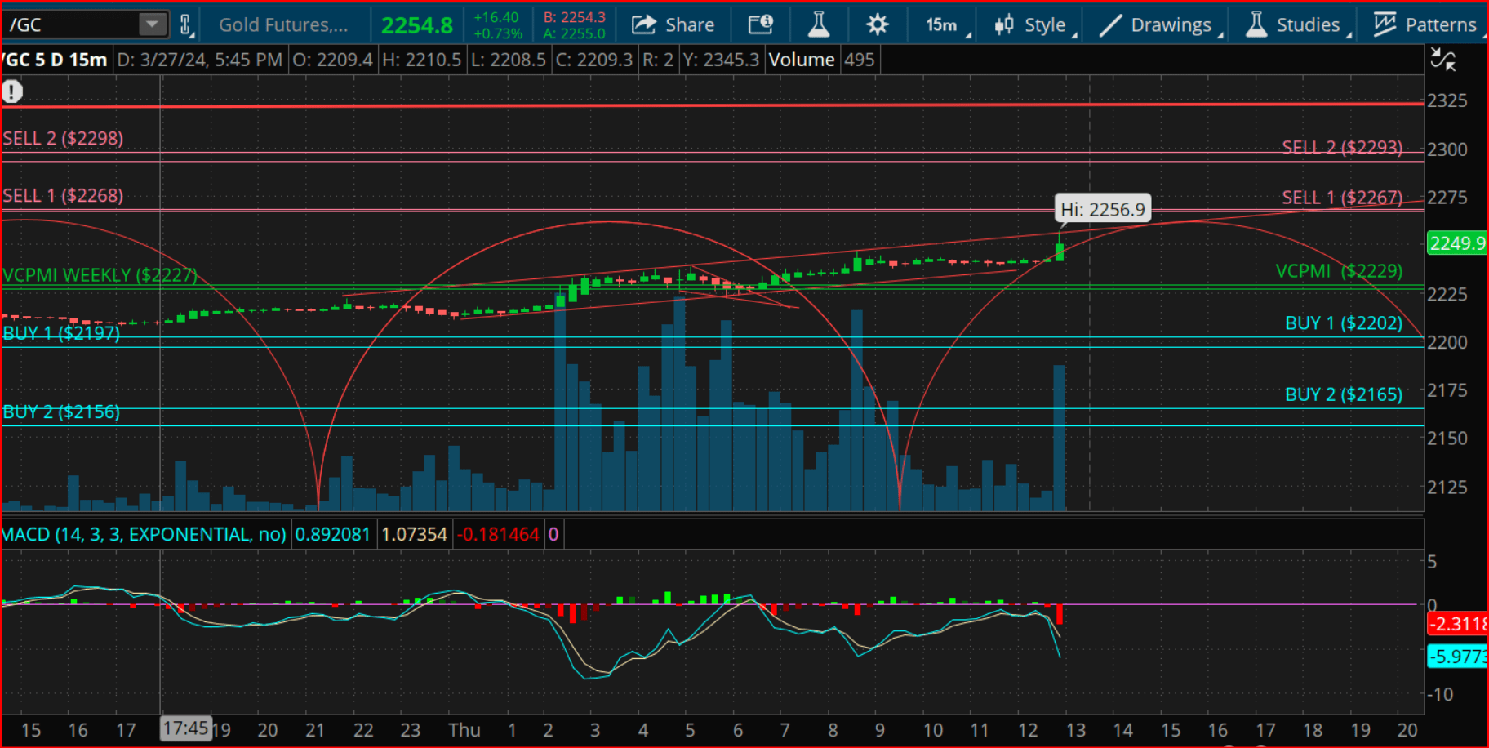Click the bid 2254.3 quote
Screen dimensions: 1489x748
pyautogui.click(x=575, y=17)
